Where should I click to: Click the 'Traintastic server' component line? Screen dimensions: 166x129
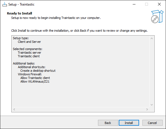click(x=29, y=53)
